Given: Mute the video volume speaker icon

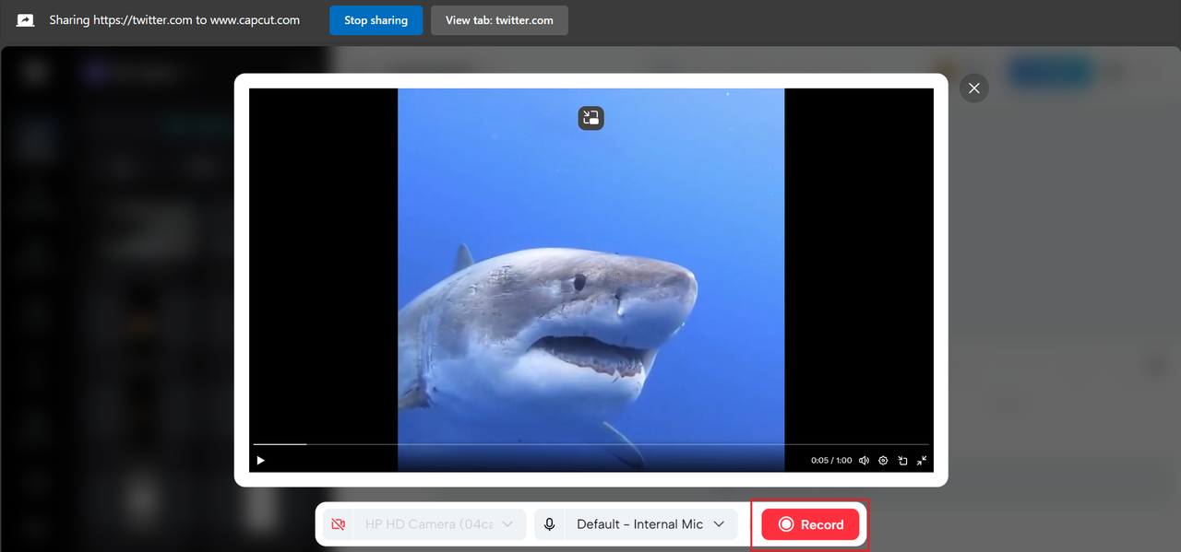Looking at the screenshot, I should click(865, 460).
